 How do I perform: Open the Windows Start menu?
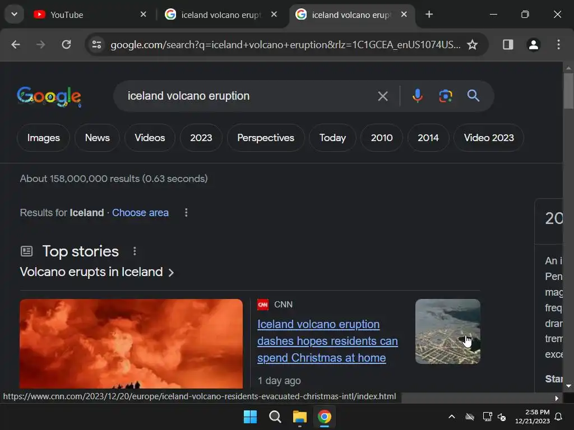point(251,417)
